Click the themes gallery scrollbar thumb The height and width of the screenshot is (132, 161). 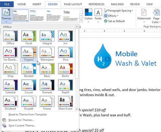(77, 54)
